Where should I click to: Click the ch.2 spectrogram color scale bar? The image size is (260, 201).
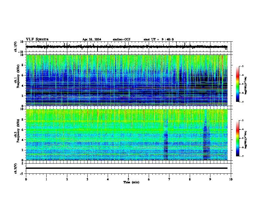click(238, 138)
